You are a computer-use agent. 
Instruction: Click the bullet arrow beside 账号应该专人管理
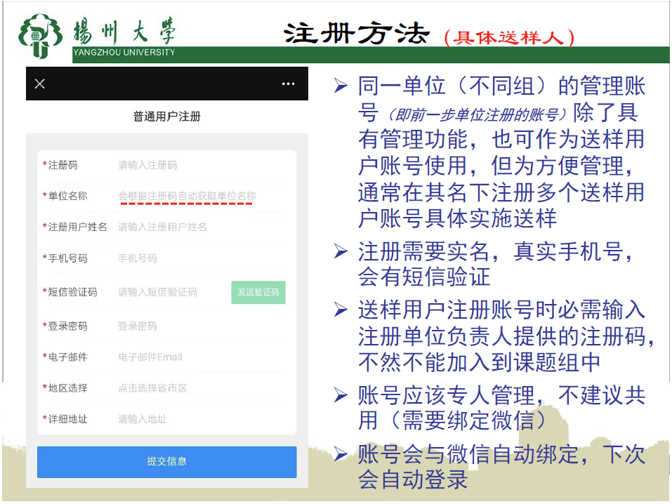click(341, 395)
